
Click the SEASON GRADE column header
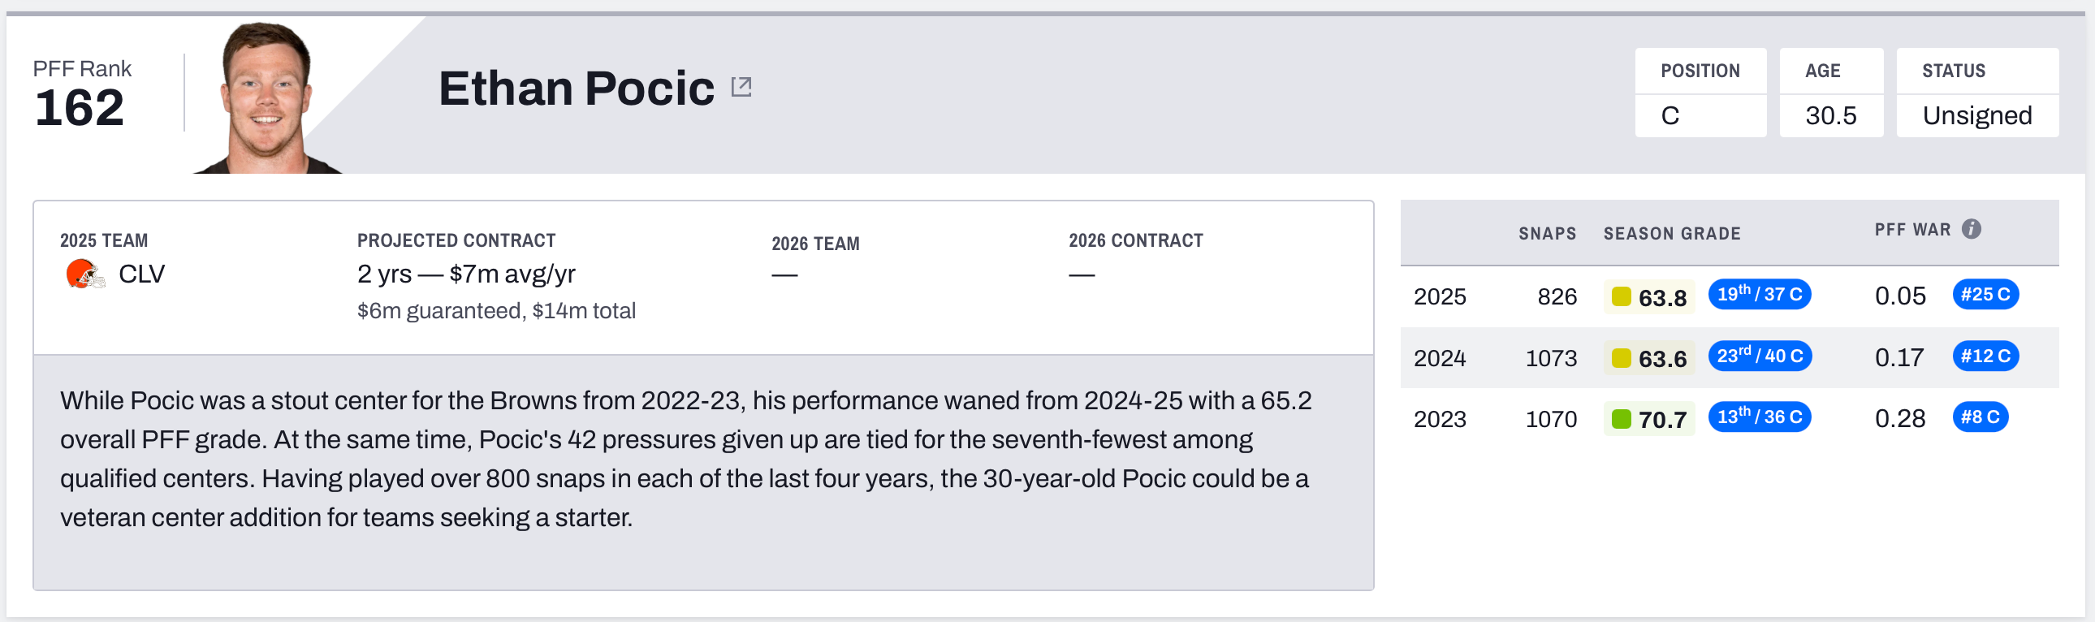coord(1671,234)
